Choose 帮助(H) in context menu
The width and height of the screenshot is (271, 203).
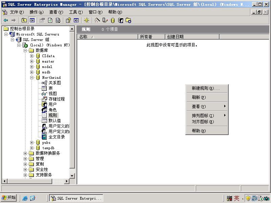click(207, 131)
